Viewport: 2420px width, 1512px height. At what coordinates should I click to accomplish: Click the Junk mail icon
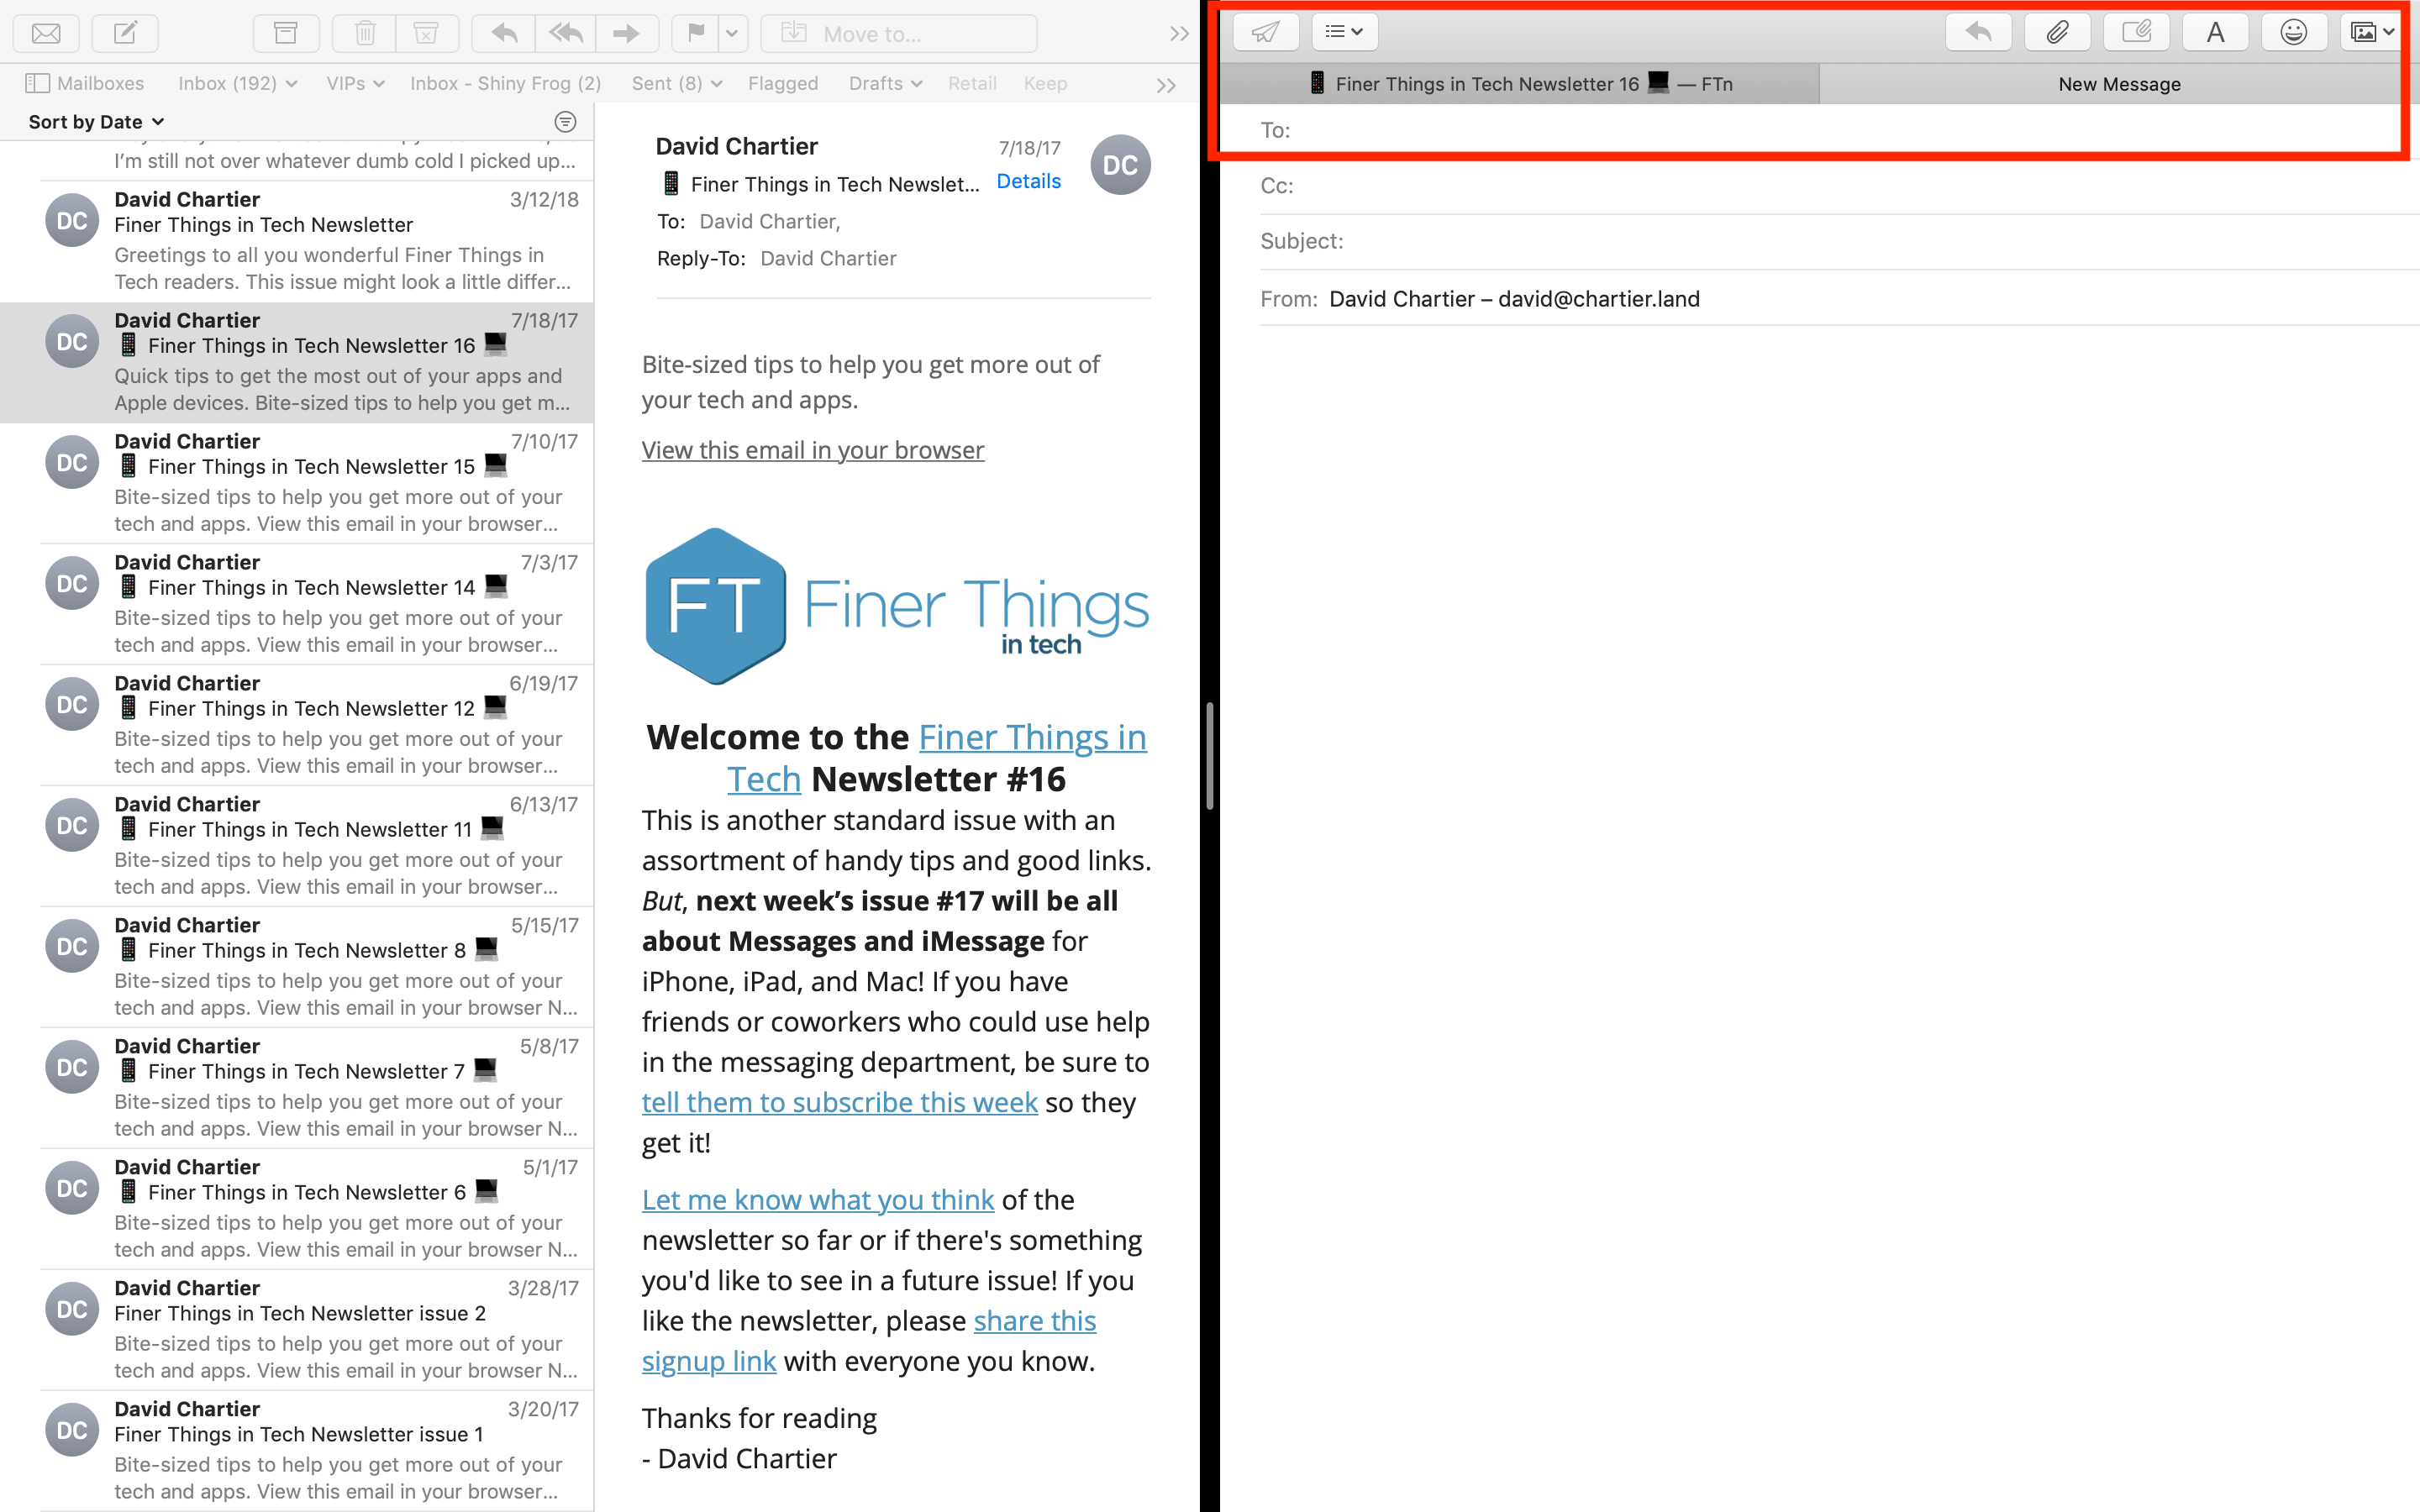(x=426, y=33)
